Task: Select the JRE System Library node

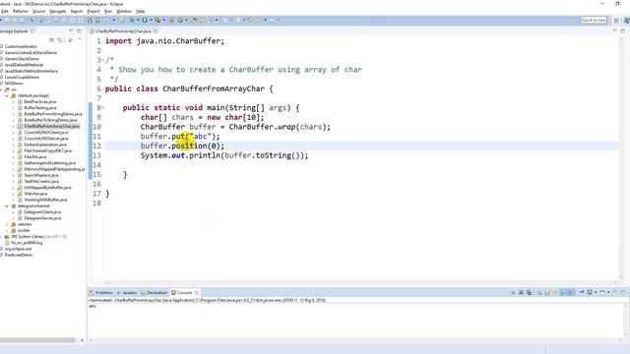Action: point(38,236)
